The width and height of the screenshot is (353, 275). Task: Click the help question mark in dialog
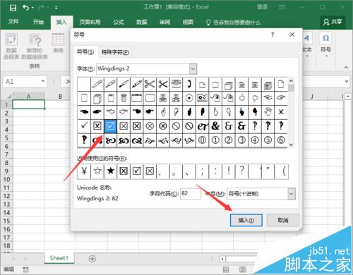(273, 35)
